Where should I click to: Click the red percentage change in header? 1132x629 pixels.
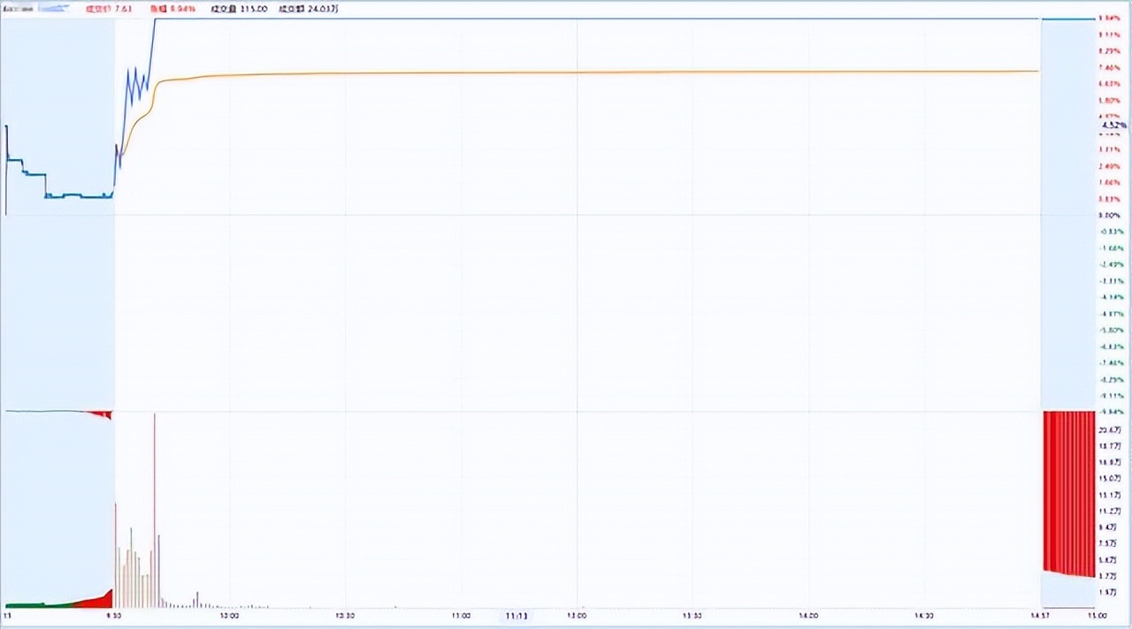click(182, 8)
